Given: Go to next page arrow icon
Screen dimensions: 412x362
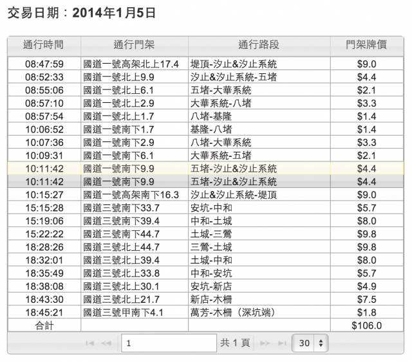Looking at the screenshot, I should [265, 343].
